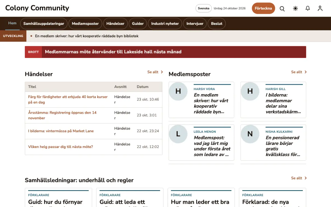The width and height of the screenshot is (331, 207).
Task: Click Se allt beside Samhällsledningar section
Action: pos(299,178)
